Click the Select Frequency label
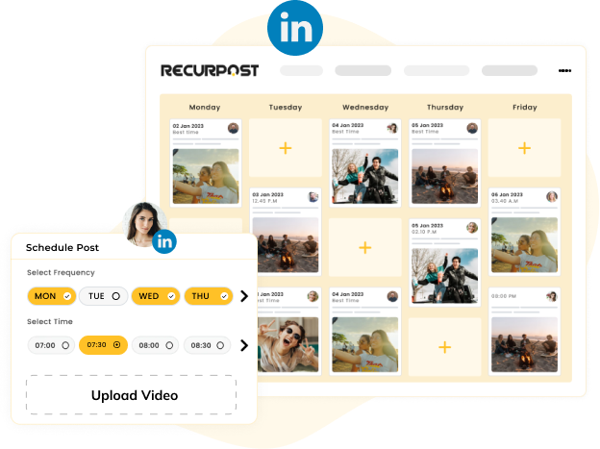Viewport: 600px width, 449px height. (x=61, y=272)
